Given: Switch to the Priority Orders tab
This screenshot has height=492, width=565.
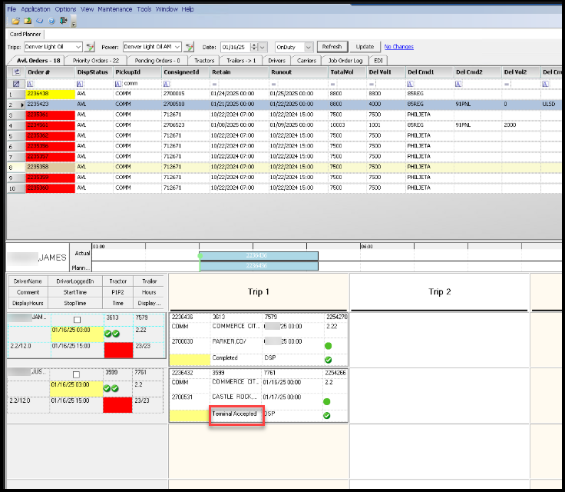Looking at the screenshot, I should (x=95, y=60).
